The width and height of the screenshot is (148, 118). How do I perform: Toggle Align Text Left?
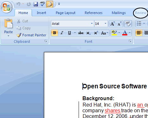139,33
